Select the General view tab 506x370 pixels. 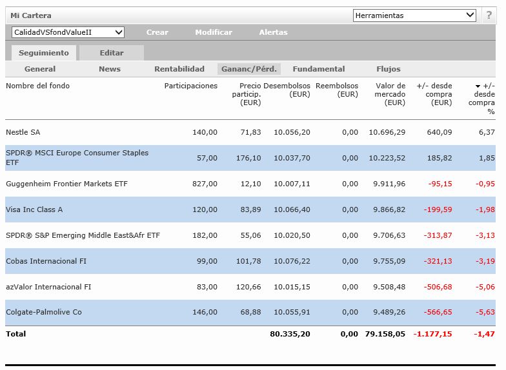[40, 69]
